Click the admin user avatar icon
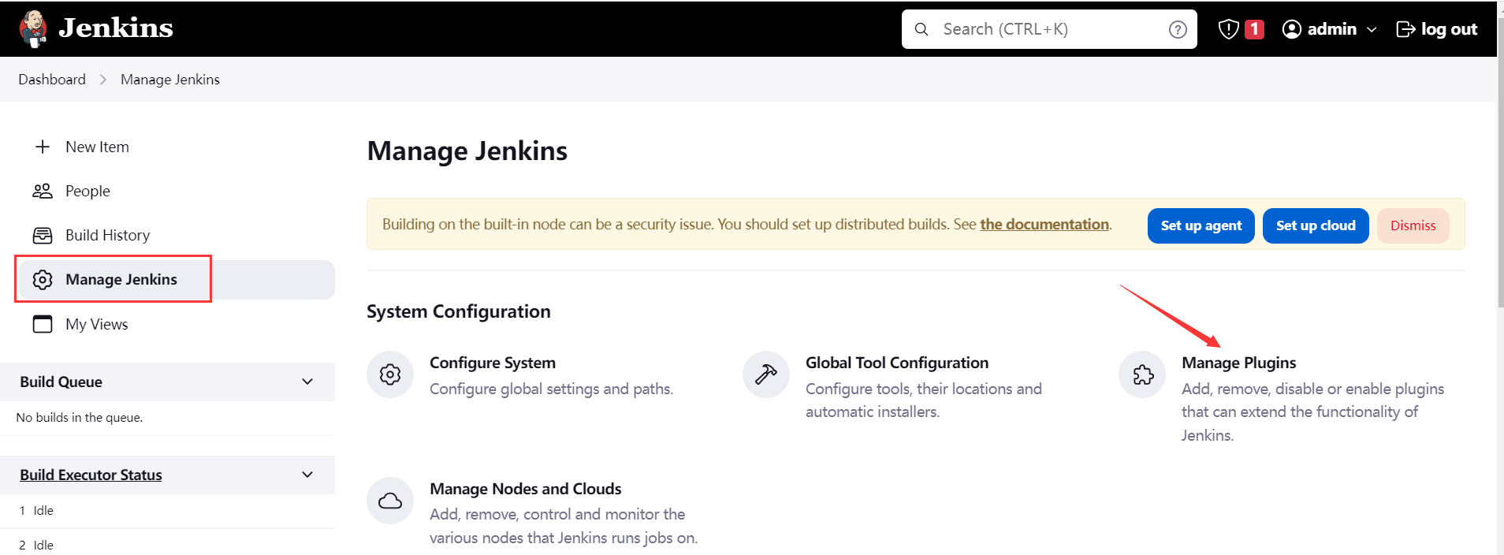Viewport: 1504px width, 555px height. coord(1291,29)
